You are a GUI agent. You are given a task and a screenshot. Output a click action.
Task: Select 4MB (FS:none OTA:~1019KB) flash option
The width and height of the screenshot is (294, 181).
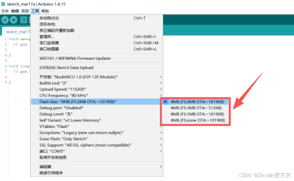[195, 120]
